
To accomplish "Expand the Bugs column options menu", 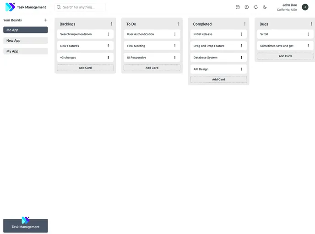I will coord(311,24).
